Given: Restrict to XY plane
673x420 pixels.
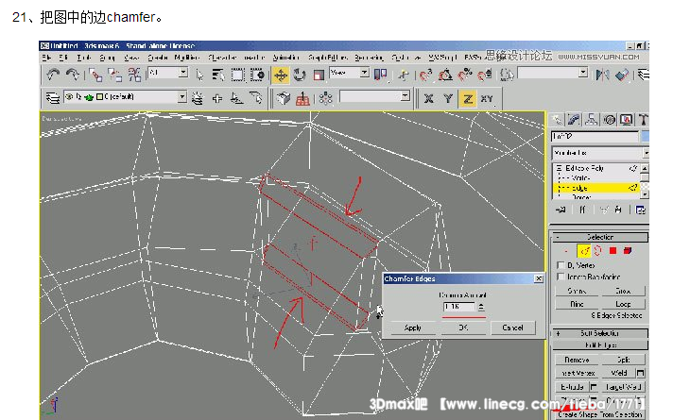Looking at the screenshot, I should tap(487, 98).
